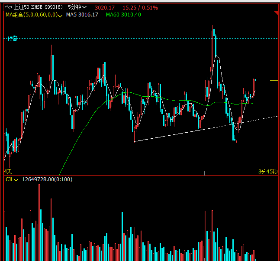Click the change value 15.25 / 0.51%
The image size is (280, 261).
coord(140,8)
